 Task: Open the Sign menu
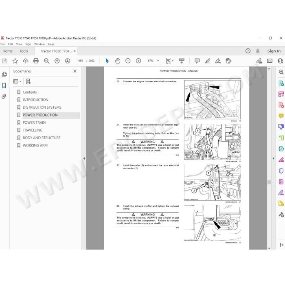pyautogui.click(x=28, y=44)
